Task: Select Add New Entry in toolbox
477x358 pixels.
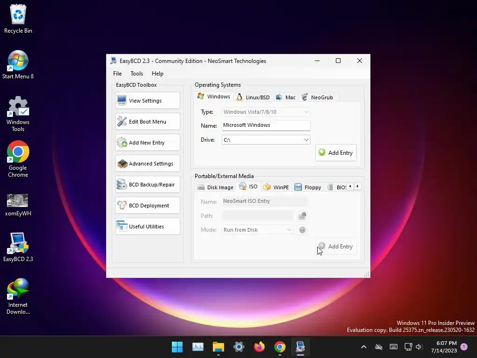Action: (x=148, y=143)
